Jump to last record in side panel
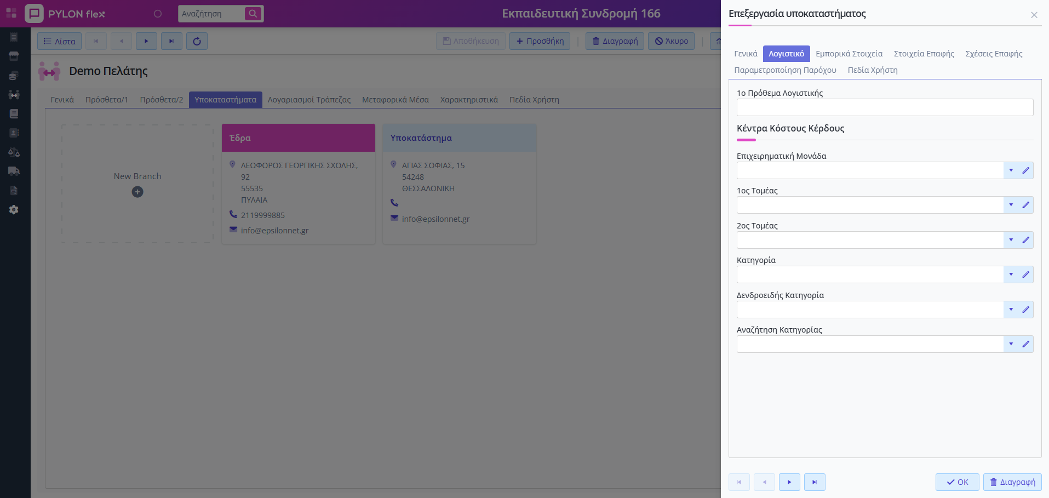 pos(814,482)
